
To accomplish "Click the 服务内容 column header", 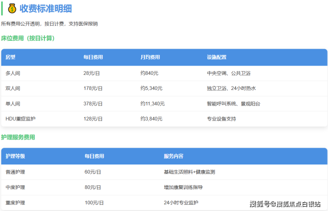I will click(x=173, y=156).
